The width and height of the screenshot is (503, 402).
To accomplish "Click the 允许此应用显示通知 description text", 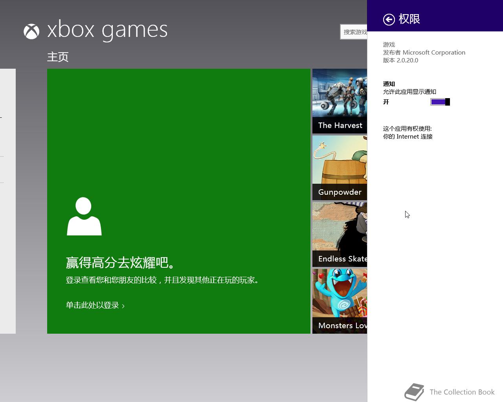I will click(x=409, y=92).
